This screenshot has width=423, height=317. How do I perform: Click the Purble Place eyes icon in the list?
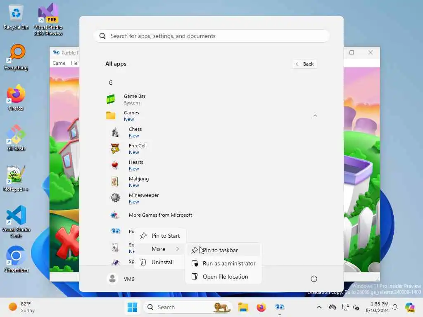pos(116,231)
